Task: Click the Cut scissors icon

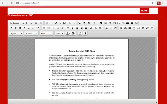Action: (47, 23)
